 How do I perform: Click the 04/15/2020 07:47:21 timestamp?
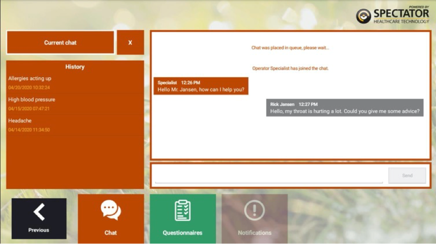[29, 109]
